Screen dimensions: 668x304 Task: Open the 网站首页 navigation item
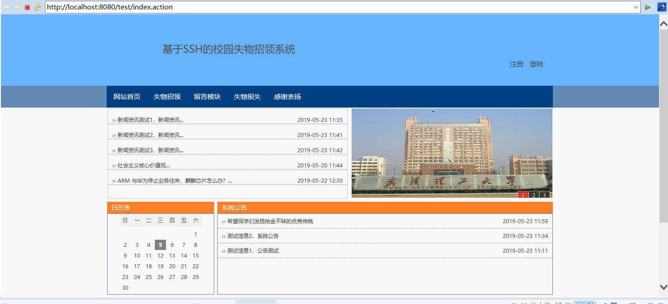click(127, 96)
